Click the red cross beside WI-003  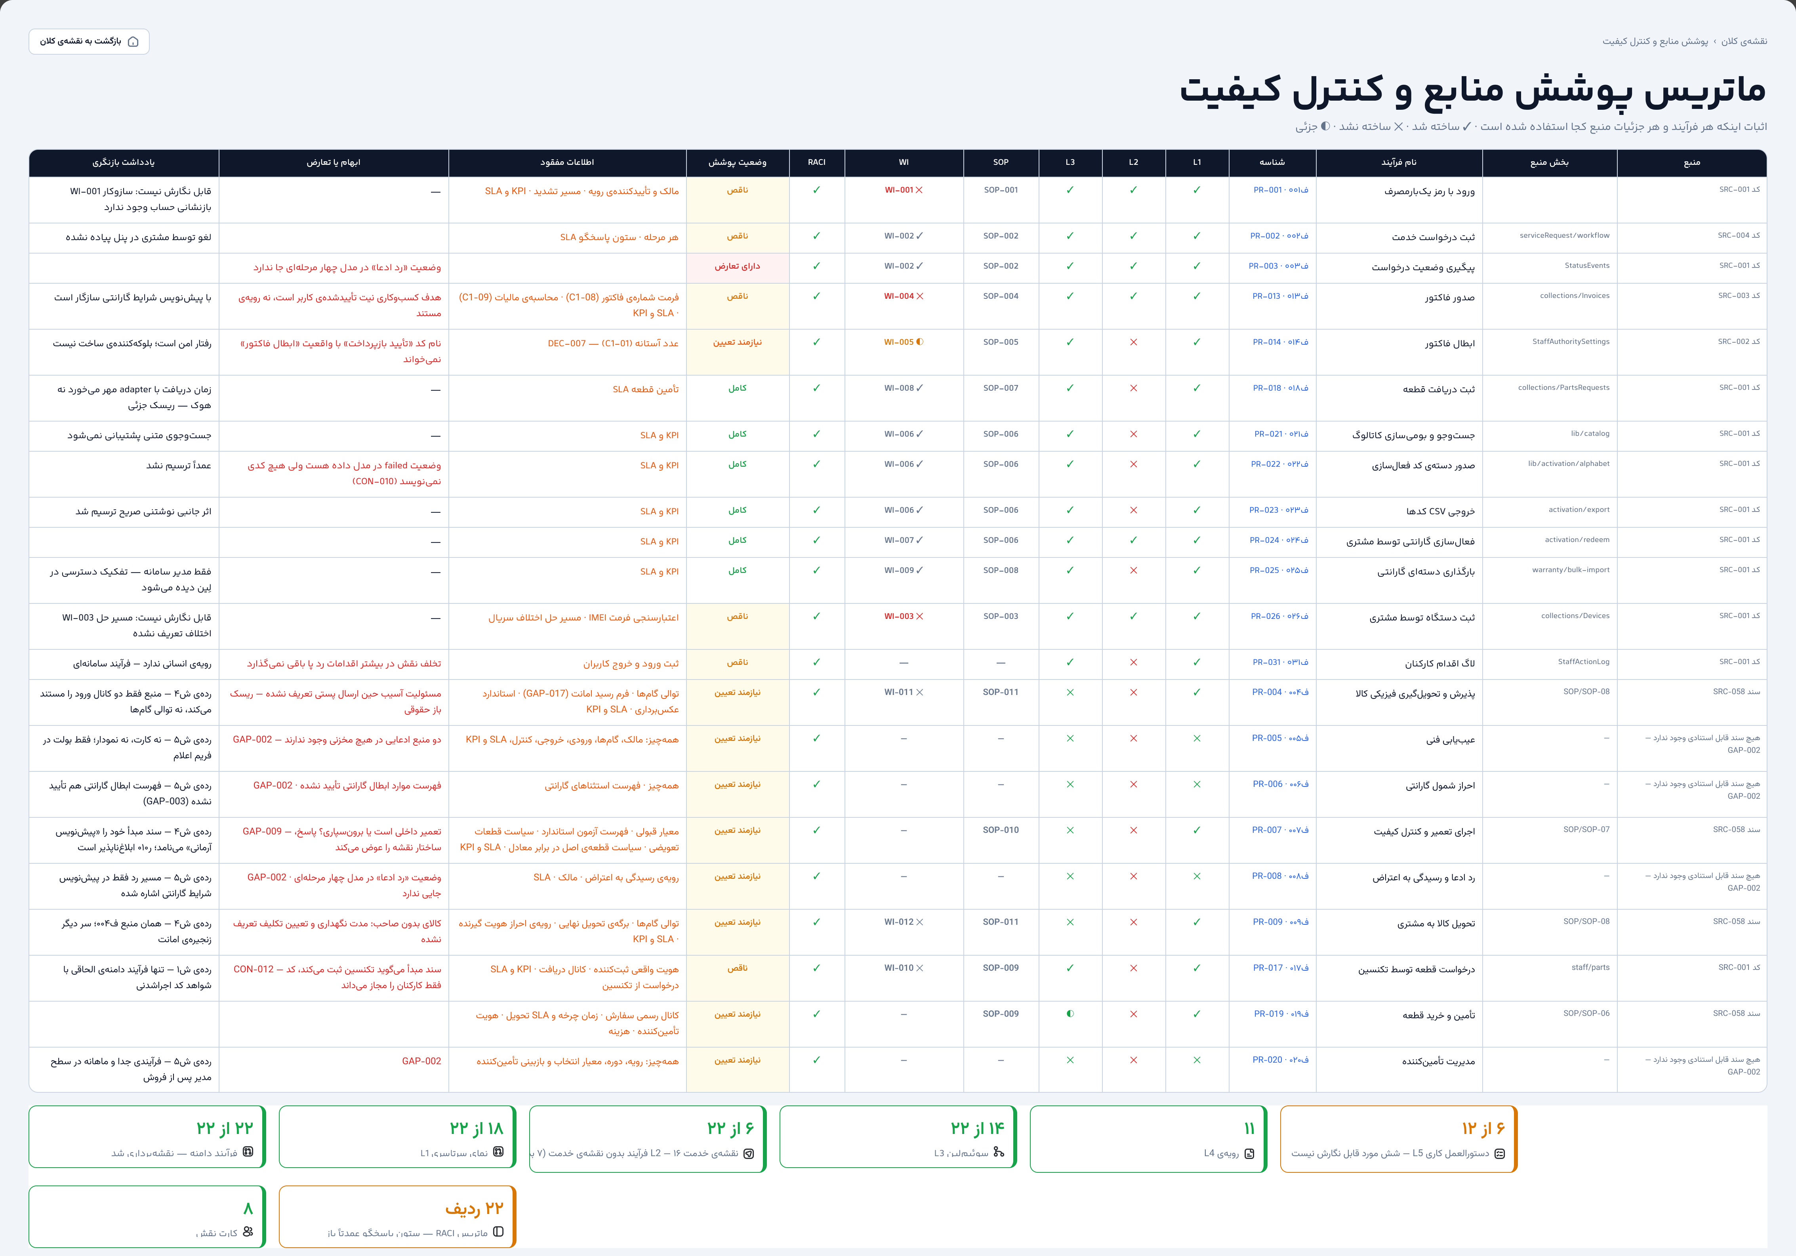[920, 617]
